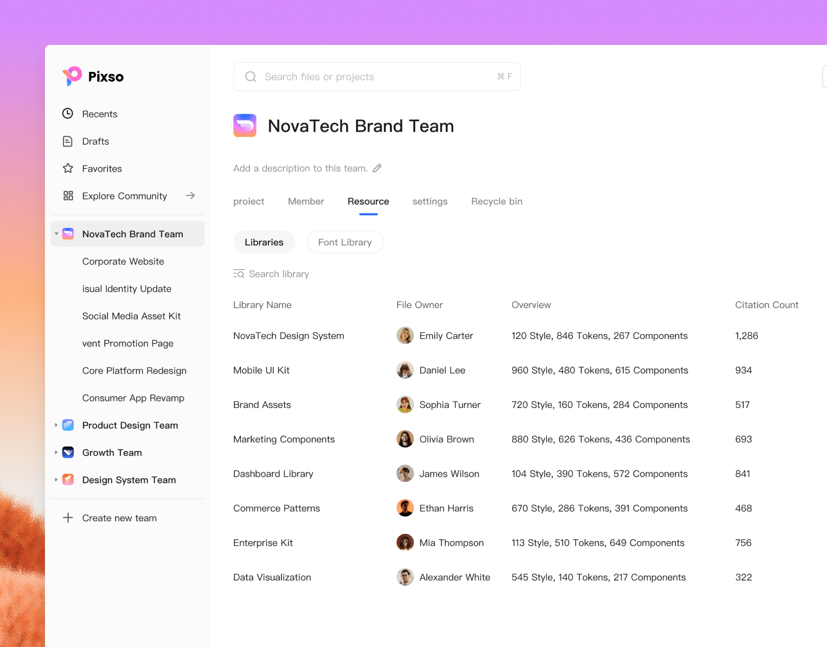Switch to the Member tab
This screenshot has height=647, width=827.
click(x=306, y=201)
